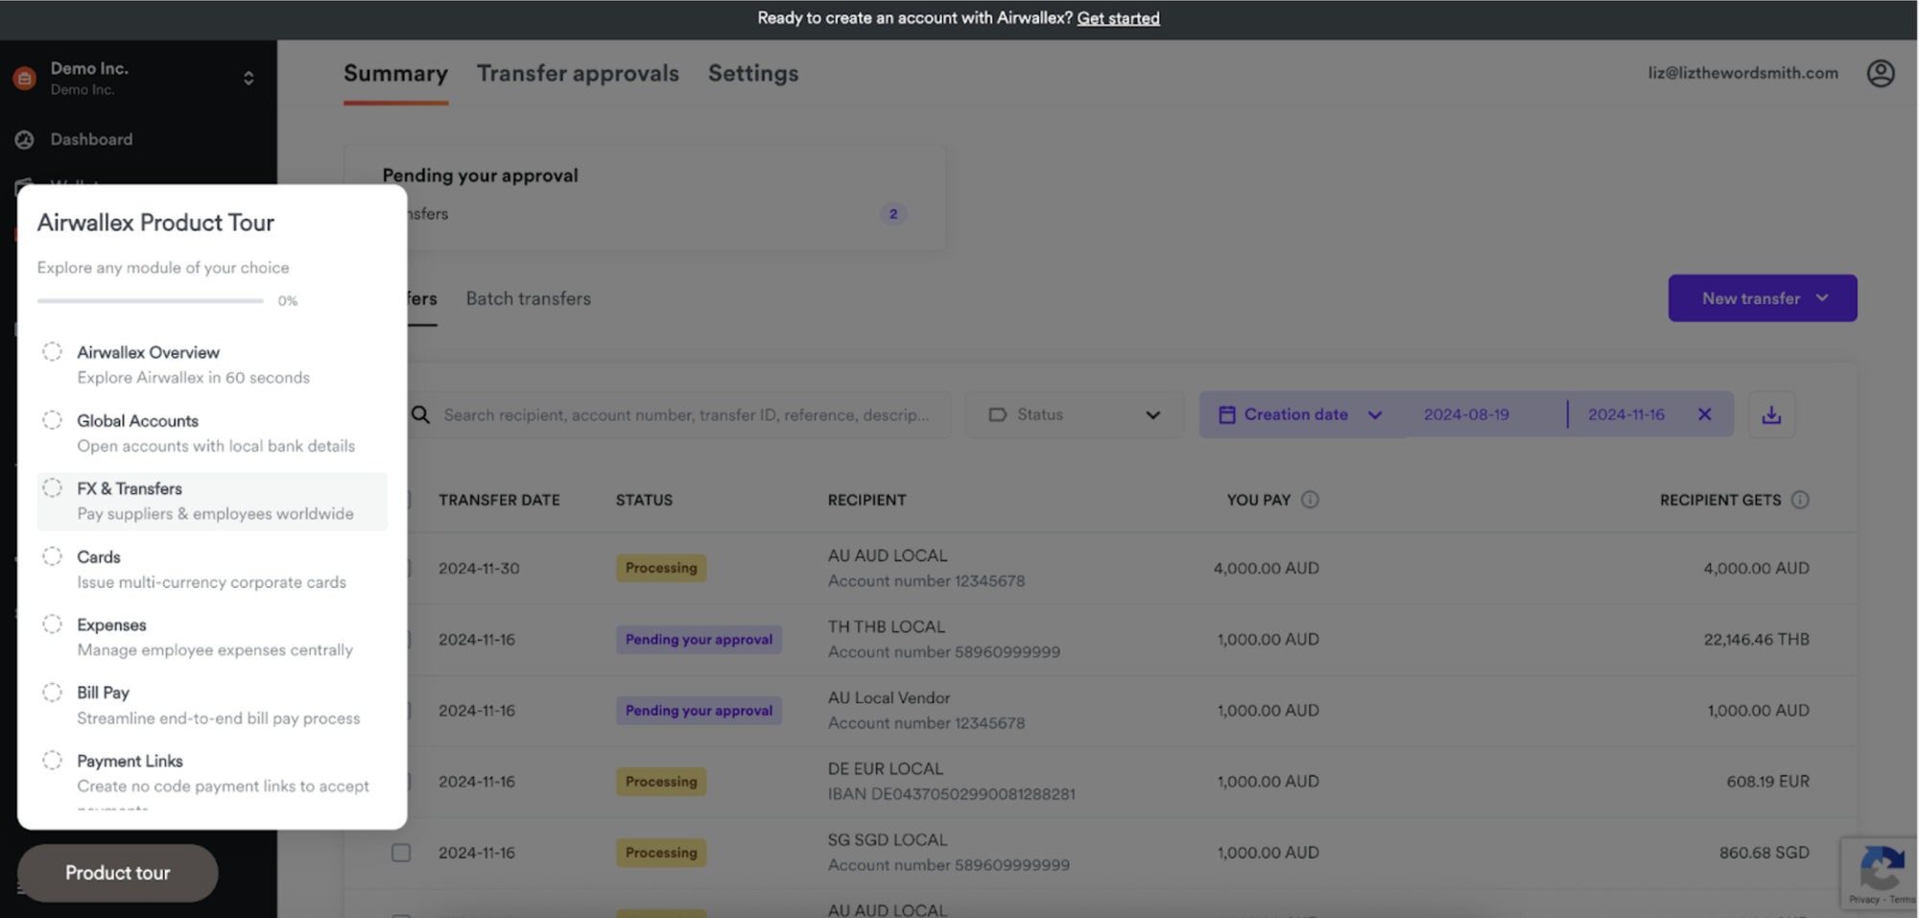The height and width of the screenshot is (918, 1919).
Task: Click Processing badge on DE EUR LOCAL row
Action: 661,782
